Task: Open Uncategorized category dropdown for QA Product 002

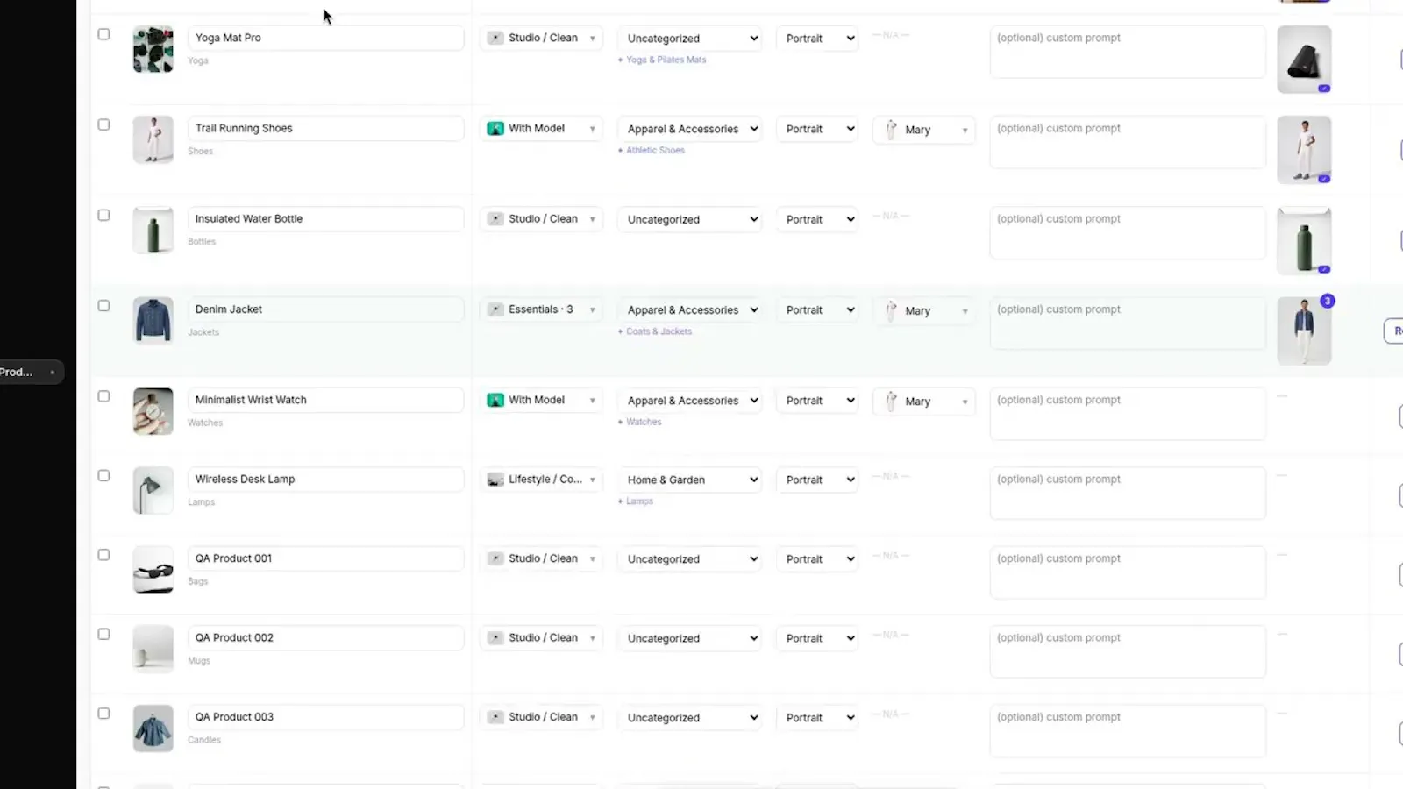Action: [689, 638]
